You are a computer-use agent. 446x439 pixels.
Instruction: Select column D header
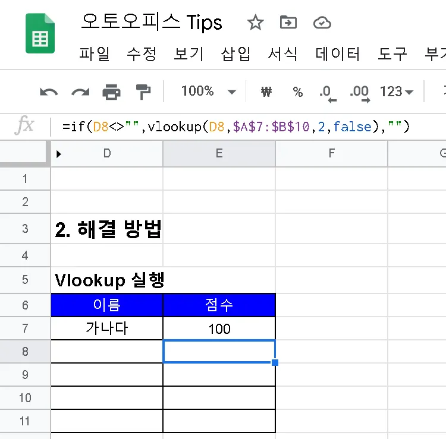107,153
